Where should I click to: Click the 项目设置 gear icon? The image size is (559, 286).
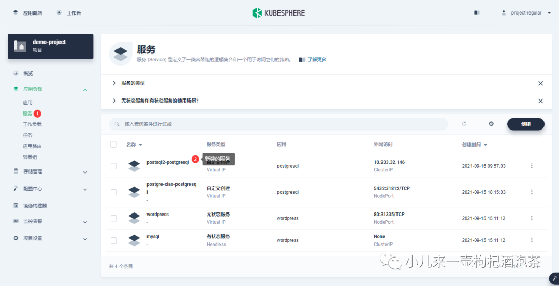click(x=16, y=238)
